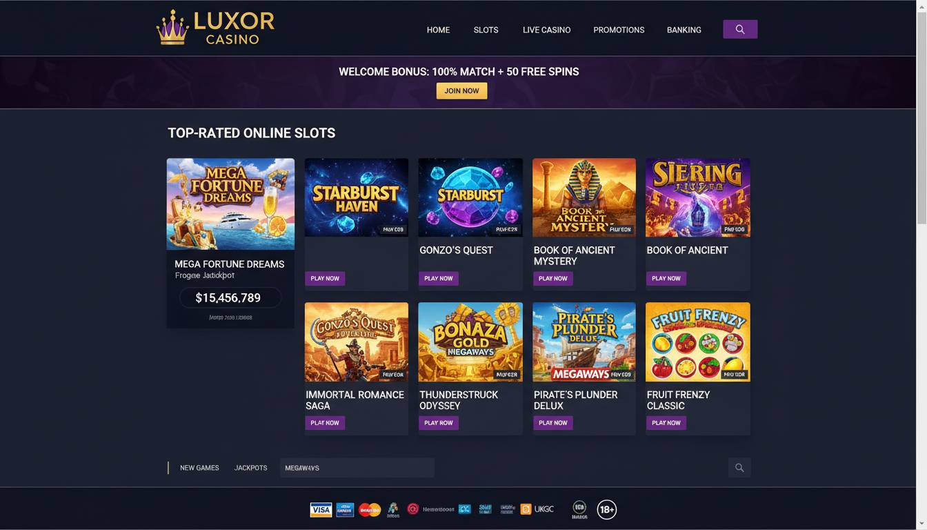Image resolution: width=927 pixels, height=530 pixels.
Task: Switch to the Jackpots filter tab
Action: [250, 468]
